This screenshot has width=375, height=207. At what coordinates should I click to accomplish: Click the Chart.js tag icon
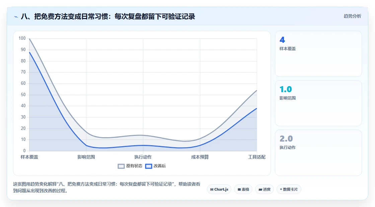tap(212, 190)
